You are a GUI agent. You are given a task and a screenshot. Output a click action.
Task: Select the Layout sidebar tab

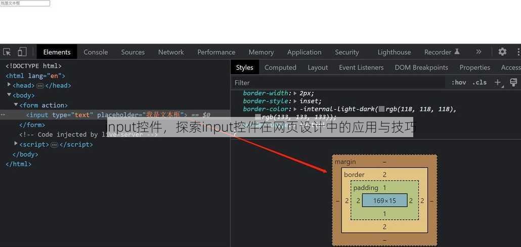[318, 68]
